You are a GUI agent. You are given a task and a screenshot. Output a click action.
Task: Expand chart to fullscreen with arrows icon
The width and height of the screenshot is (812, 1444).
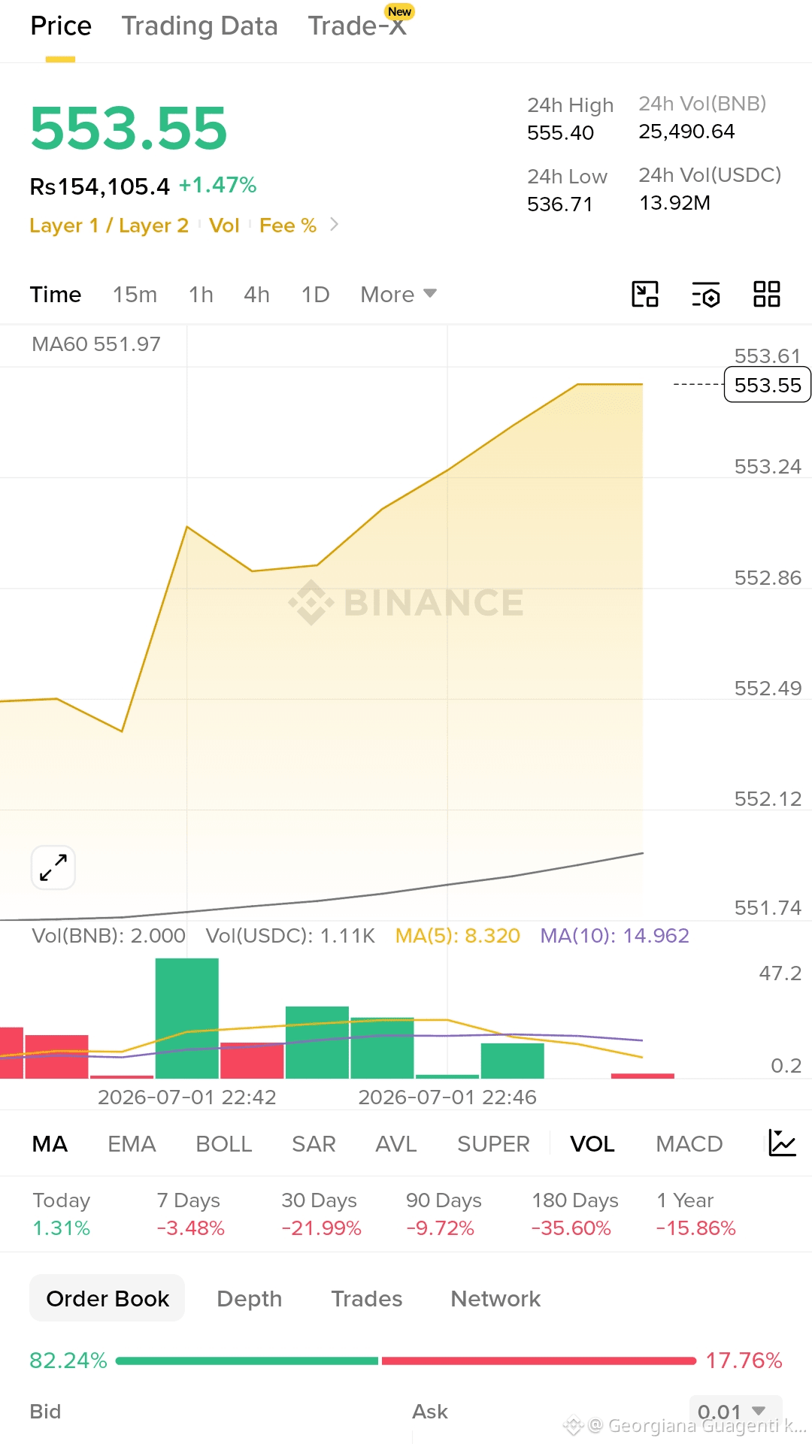coord(53,867)
